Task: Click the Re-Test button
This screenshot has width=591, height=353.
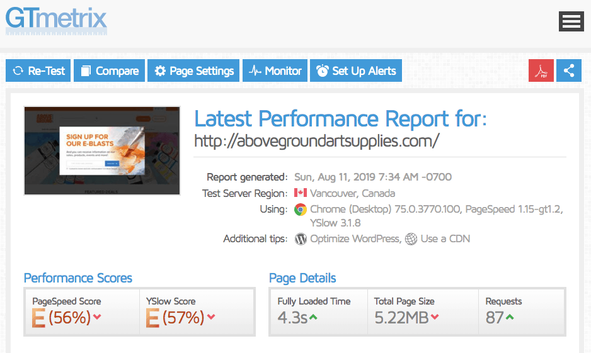Action: point(38,70)
